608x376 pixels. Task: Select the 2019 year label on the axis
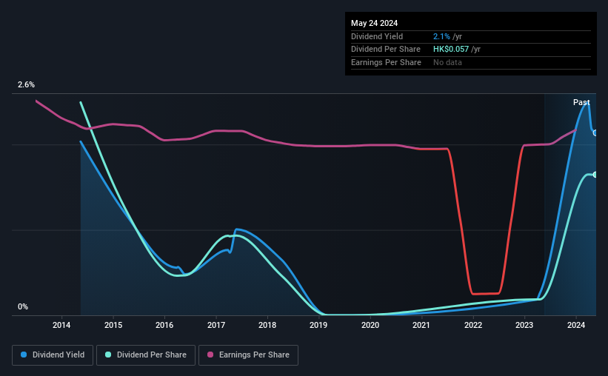[319, 326]
